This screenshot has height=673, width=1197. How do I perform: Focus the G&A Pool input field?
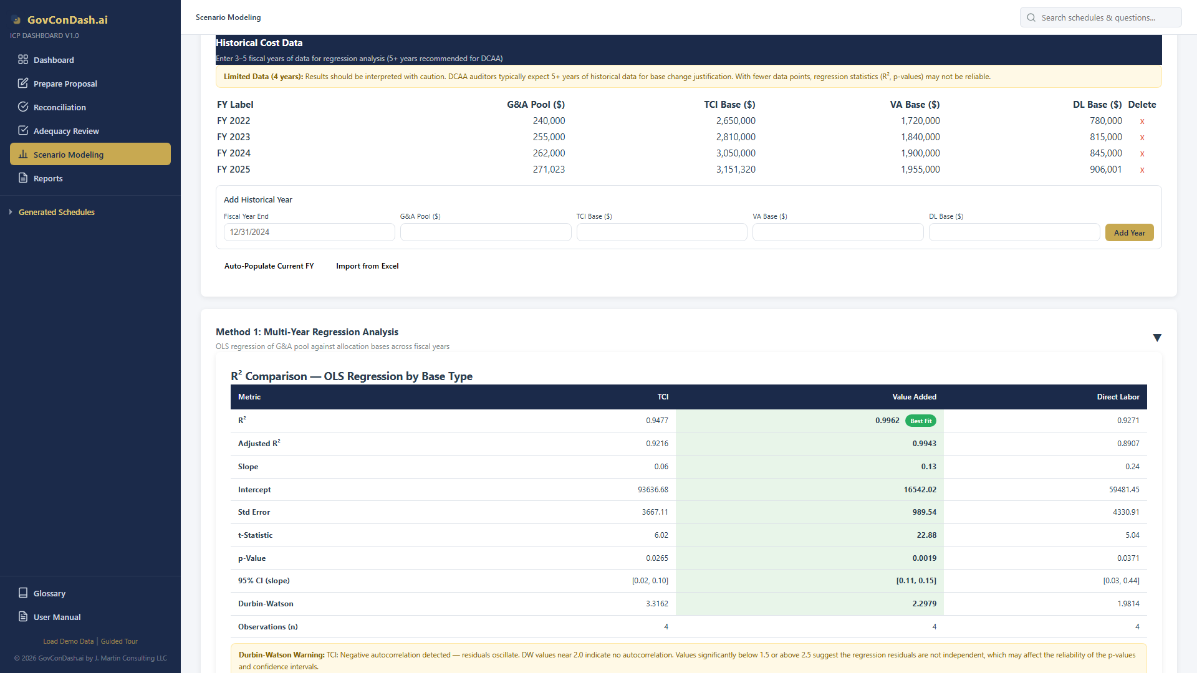click(485, 232)
